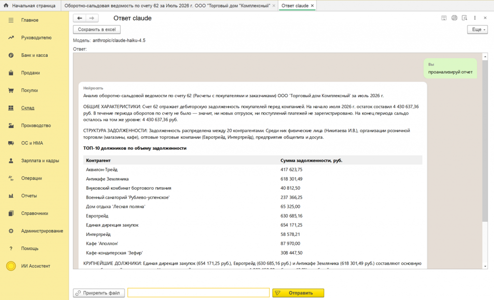Click the chat vertical scrollbar thumb
494x300 pixels.
(x=485, y=142)
